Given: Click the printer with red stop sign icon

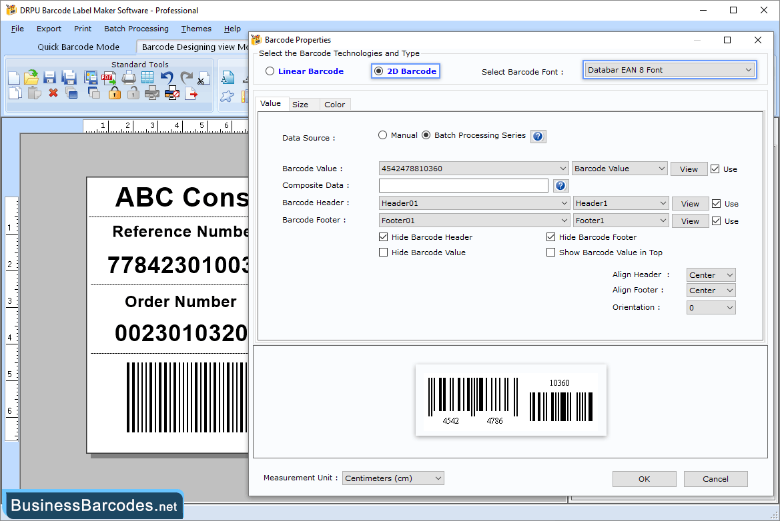Looking at the screenshot, I should click(x=171, y=93).
